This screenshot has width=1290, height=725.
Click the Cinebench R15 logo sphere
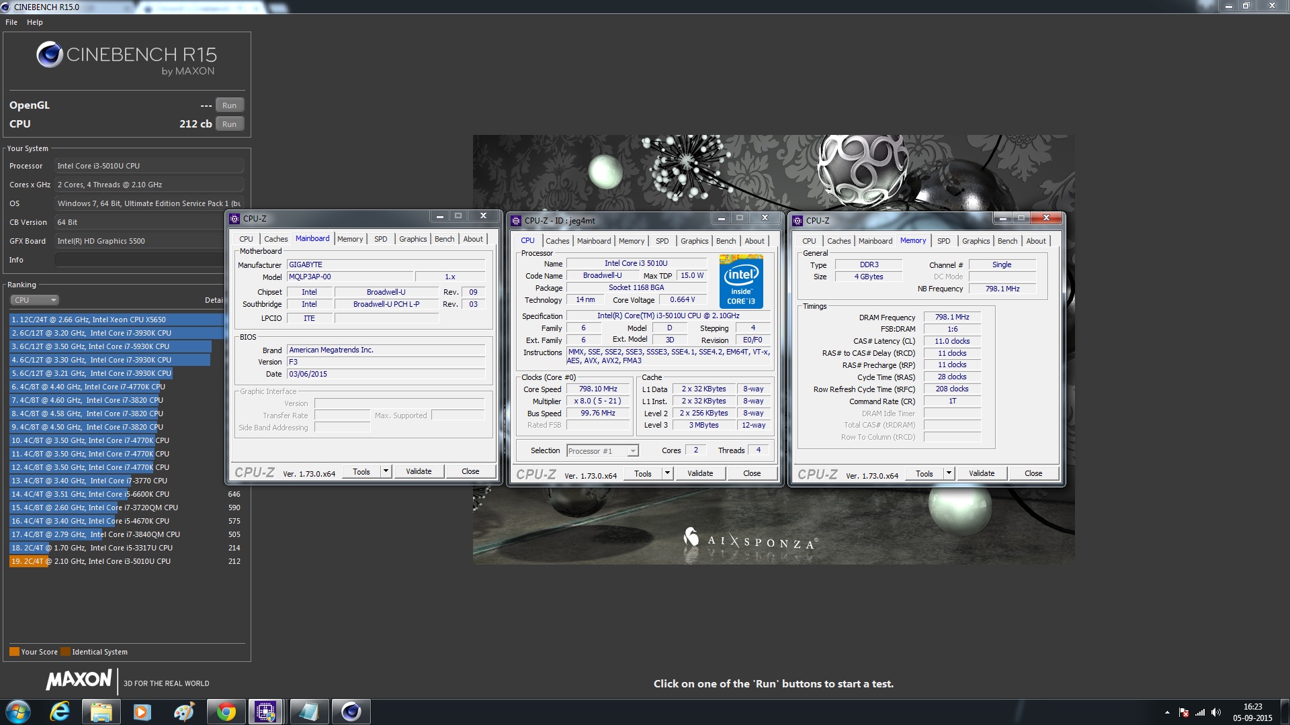tap(50, 54)
